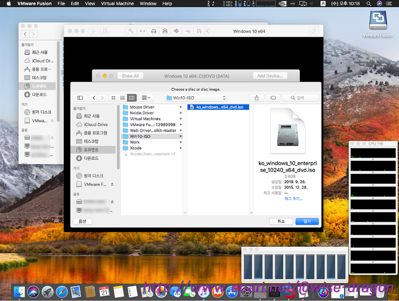The width and height of the screenshot is (399, 301).
Task: Open the Virtual Machine menu
Action: click(117, 3)
